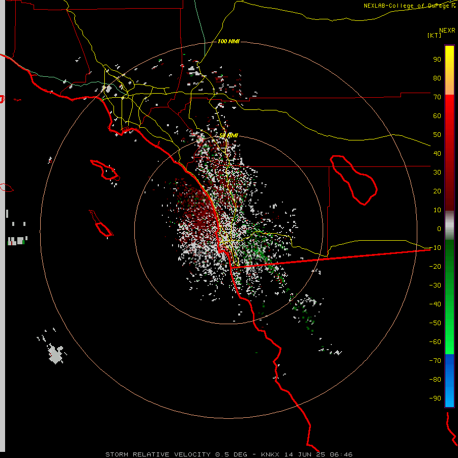Click the -60 scale value
Screen dimensions: 458x458
(435, 342)
